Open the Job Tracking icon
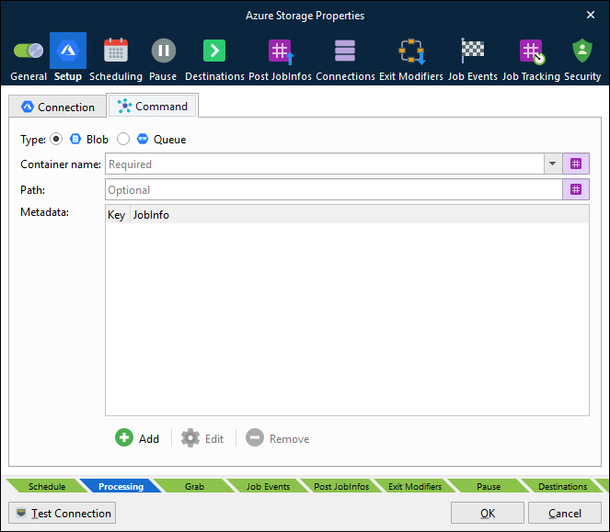Viewport: 610px width, 532px height. point(532,51)
